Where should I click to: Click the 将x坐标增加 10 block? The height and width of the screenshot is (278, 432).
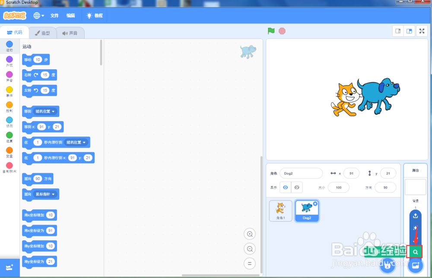tap(39, 215)
